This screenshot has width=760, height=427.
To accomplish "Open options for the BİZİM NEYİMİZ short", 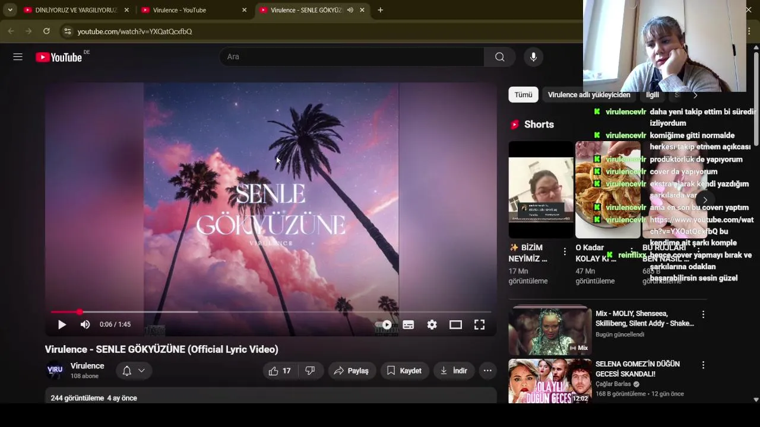I will [565, 251].
